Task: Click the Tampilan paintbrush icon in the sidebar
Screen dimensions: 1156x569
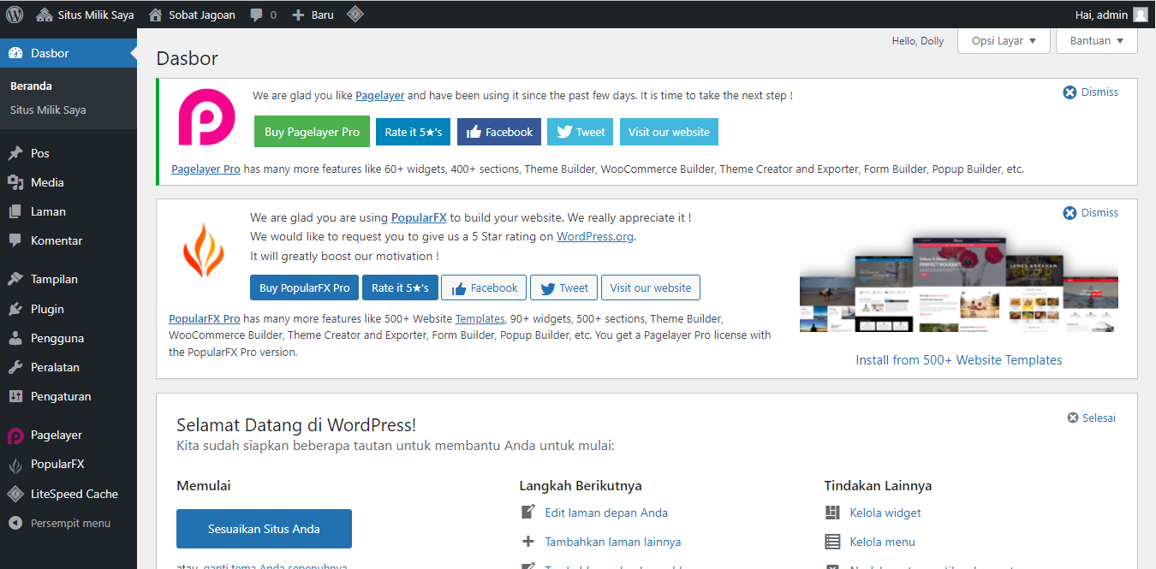Action: pyautogui.click(x=15, y=279)
